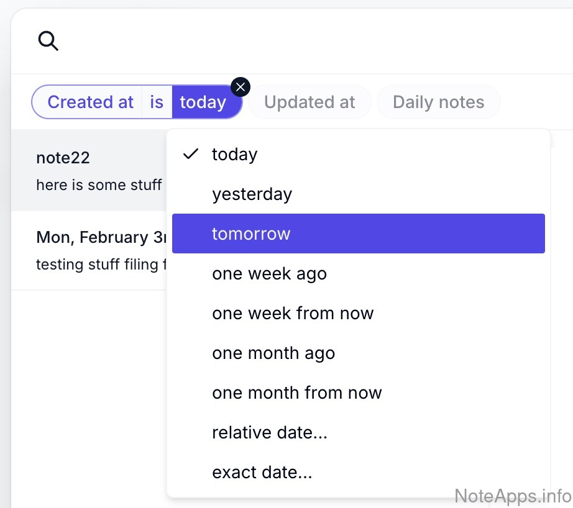
Task: Select 'yesterday' from the date options
Action: click(x=252, y=194)
